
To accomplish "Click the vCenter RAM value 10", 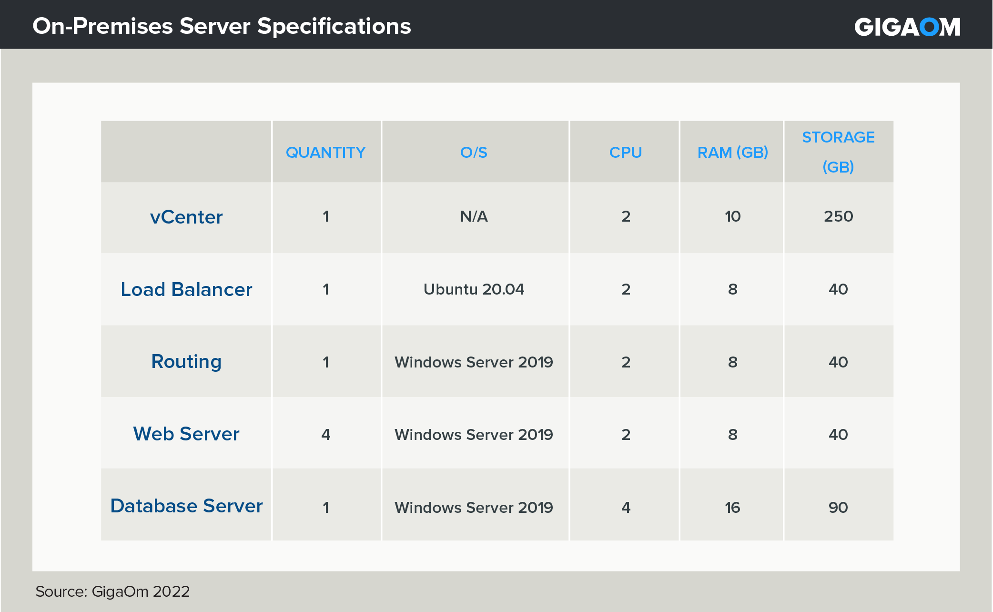I will [x=732, y=216].
